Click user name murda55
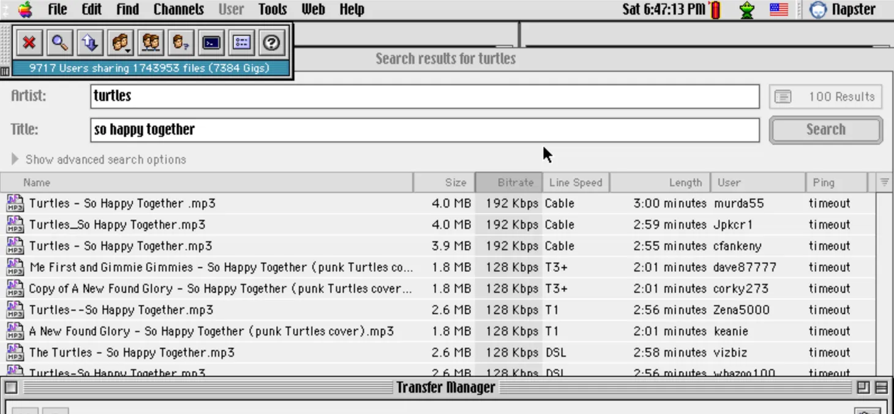Screen dimensions: 894x414 [738, 203]
